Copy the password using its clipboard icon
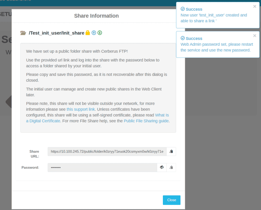The image size is (261, 210). (x=171, y=167)
